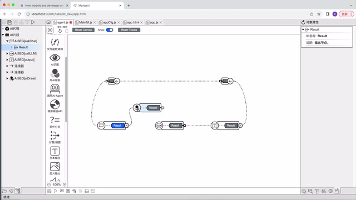Click the Result pill on callLLM node
356x200 pixels.
175,126
